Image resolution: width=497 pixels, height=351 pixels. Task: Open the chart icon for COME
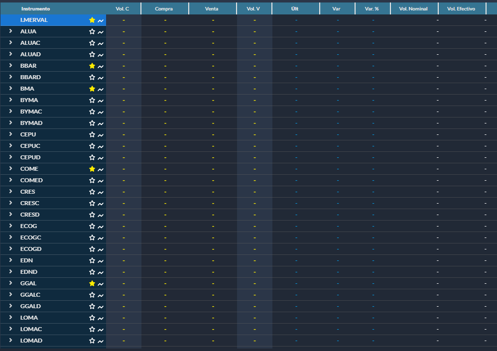(101, 169)
